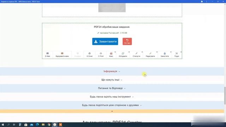
Task: Expand the Що кажуть інші section
Action: 112,80
